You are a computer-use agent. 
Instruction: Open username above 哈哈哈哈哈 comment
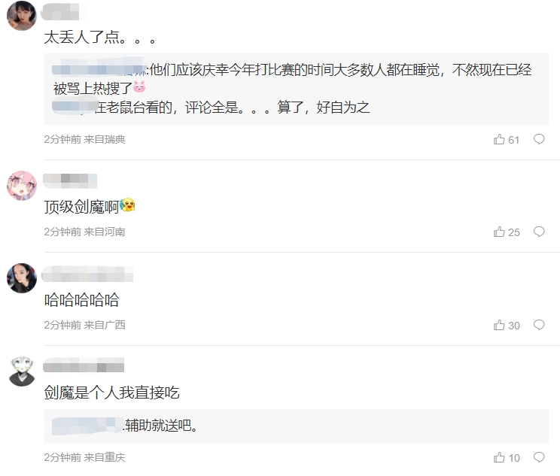(x=87, y=274)
